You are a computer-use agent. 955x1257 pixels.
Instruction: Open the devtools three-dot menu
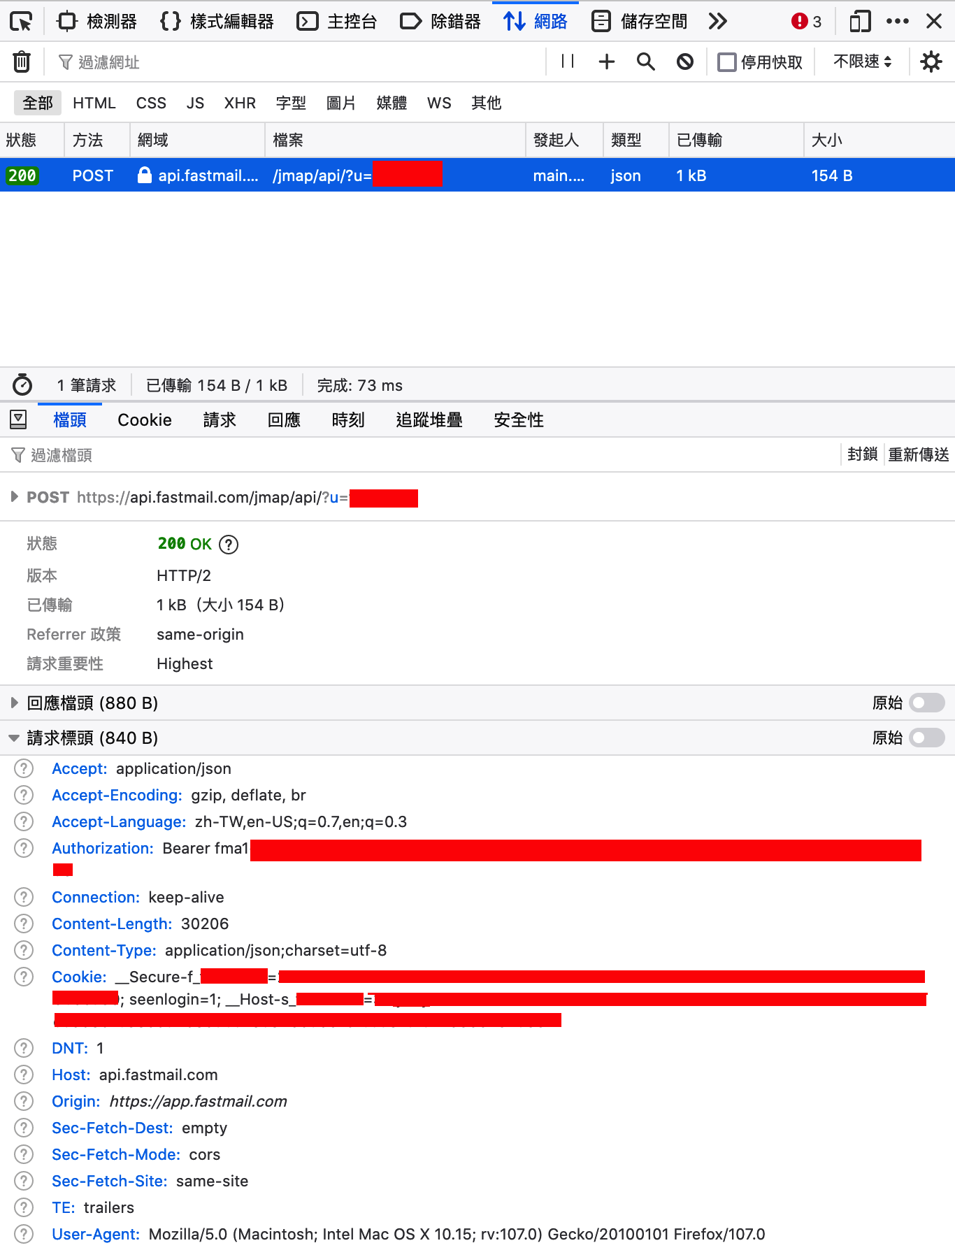[x=898, y=22]
